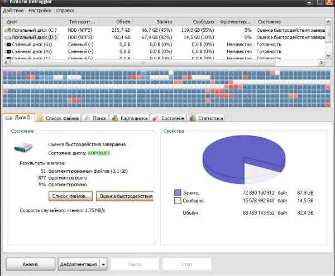Click the white Свободно color swatch

click(178, 201)
